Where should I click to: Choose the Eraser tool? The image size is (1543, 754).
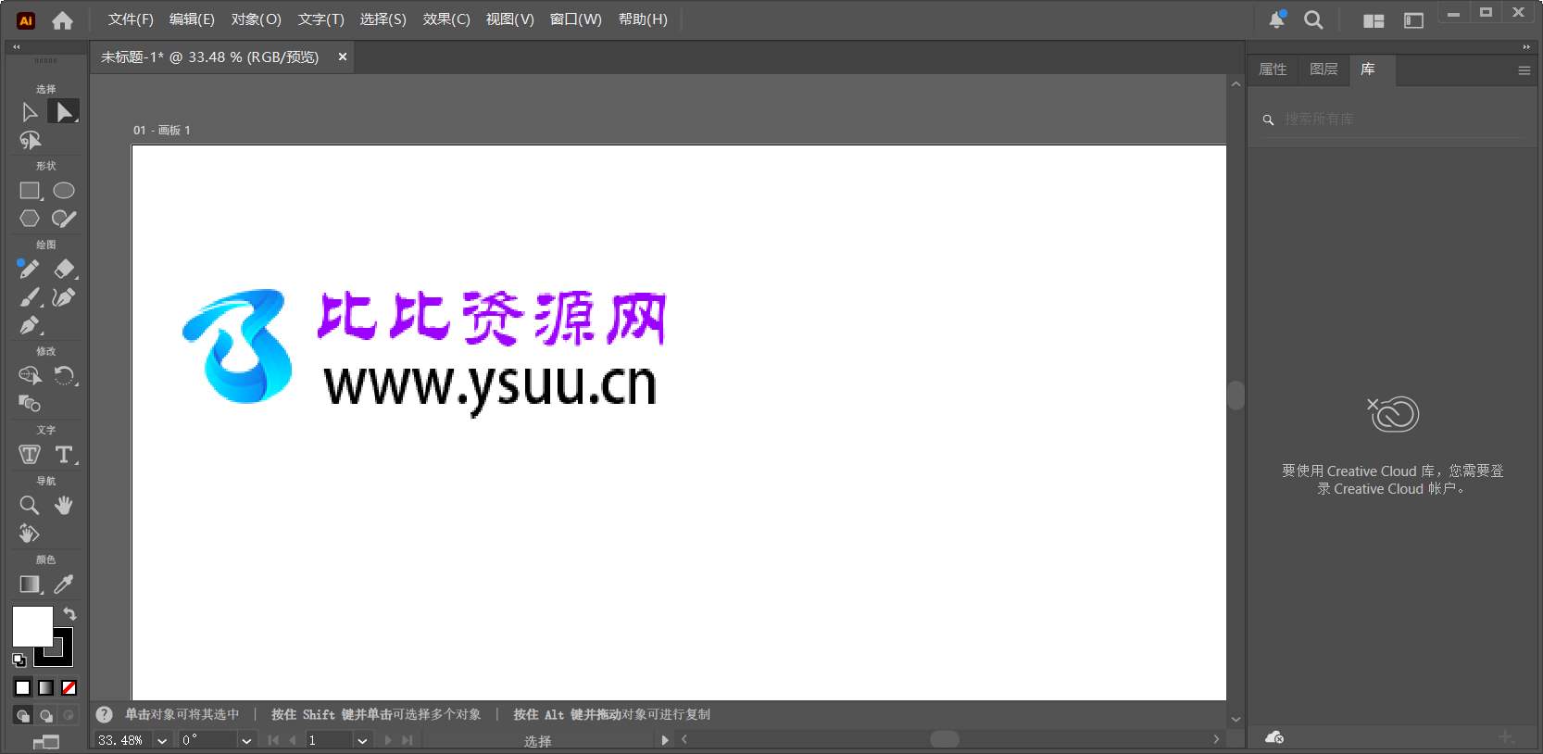64,270
